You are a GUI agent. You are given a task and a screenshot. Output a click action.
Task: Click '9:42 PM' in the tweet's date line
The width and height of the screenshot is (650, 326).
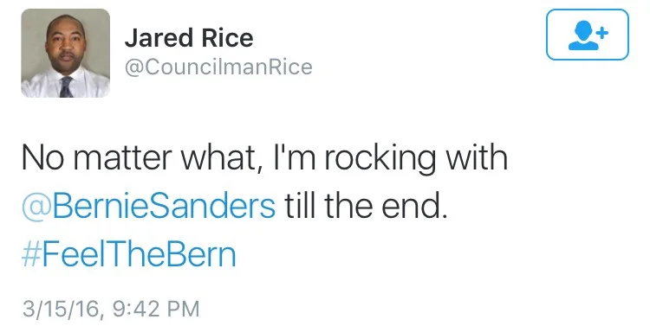tap(155, 309)
